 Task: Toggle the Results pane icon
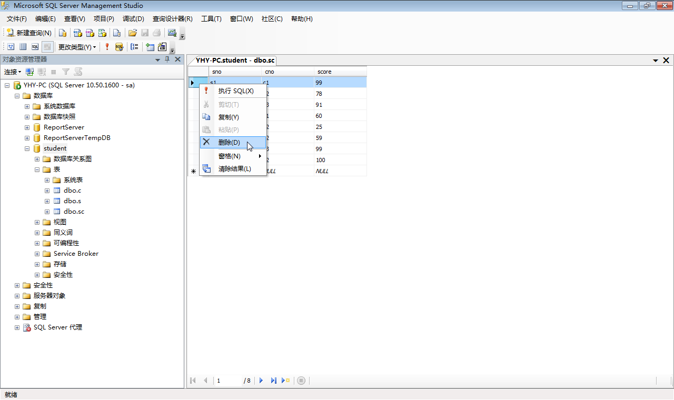point(47,47)
